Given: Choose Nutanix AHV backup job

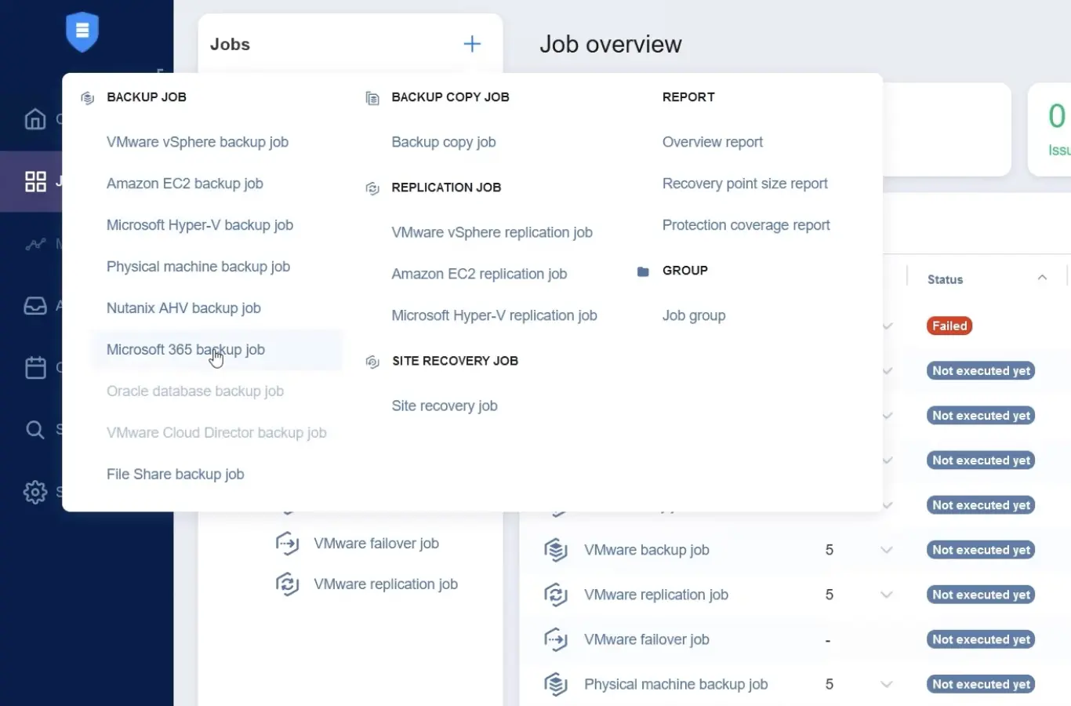Looking at the screenshot, I should coord(183,308).
